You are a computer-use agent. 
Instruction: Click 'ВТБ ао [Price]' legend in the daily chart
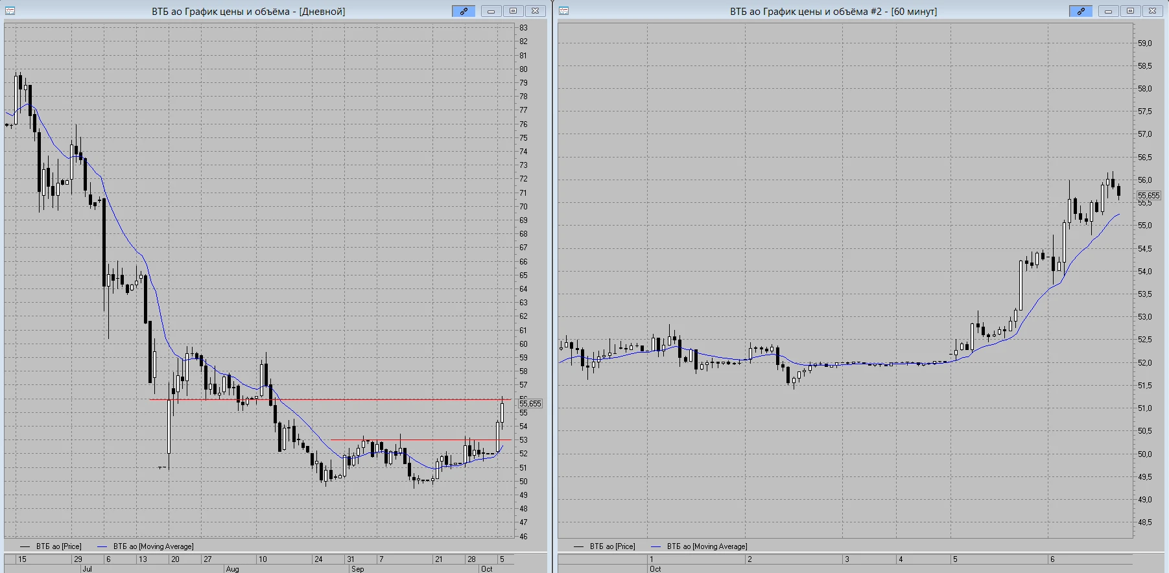pos(59,546)
